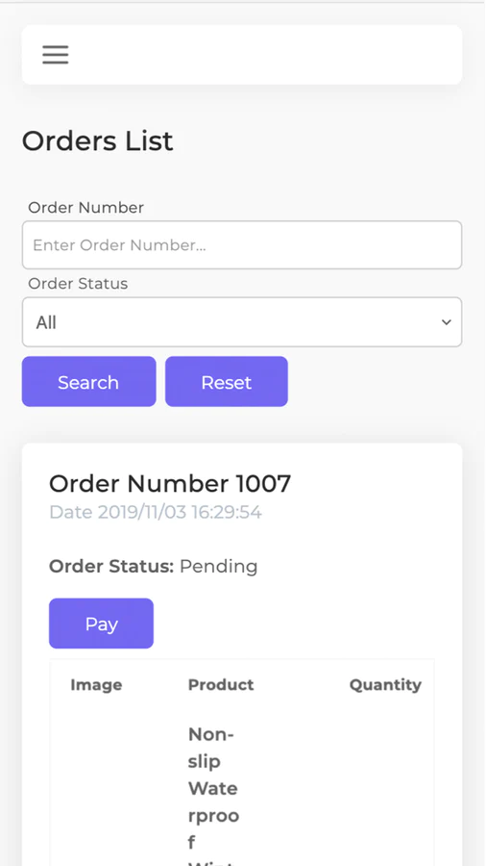
Task: Click the Orders List page heading
Action: [98, 140]
